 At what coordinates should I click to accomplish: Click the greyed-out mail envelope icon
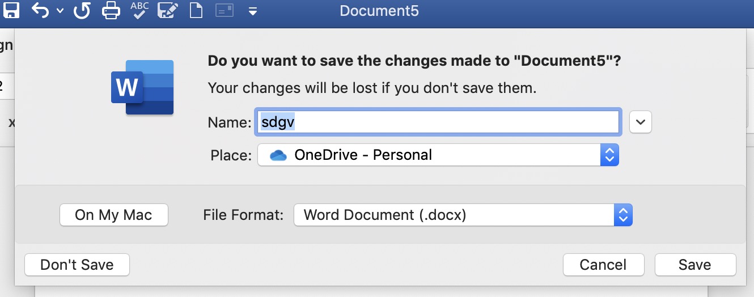(x=224, y=10)
